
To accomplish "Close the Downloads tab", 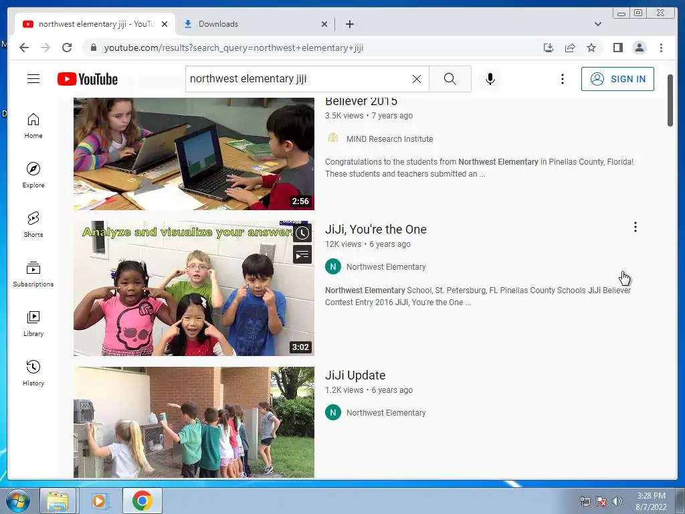I will (324, 24).
